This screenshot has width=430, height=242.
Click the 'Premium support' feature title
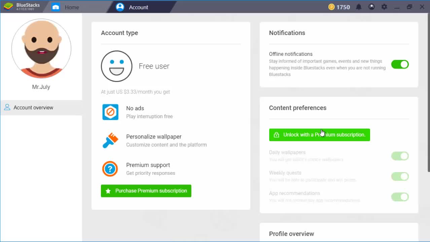148,165
